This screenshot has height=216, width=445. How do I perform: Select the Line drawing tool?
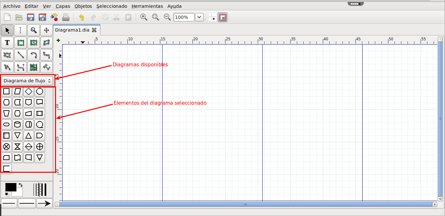pyautogui.click(x=20, y=55)
